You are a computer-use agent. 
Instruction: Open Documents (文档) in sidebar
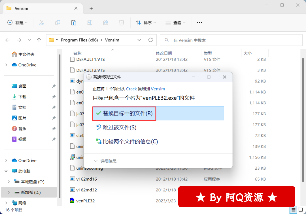click(x=19, y=107)
